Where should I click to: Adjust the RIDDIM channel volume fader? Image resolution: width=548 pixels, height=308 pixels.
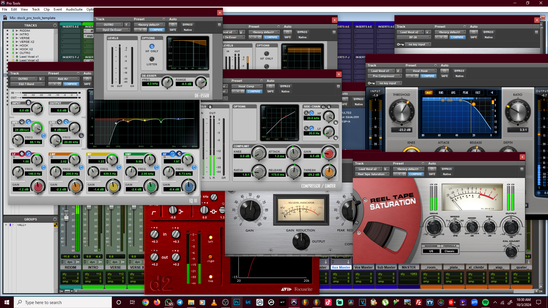tap(66, 215)
